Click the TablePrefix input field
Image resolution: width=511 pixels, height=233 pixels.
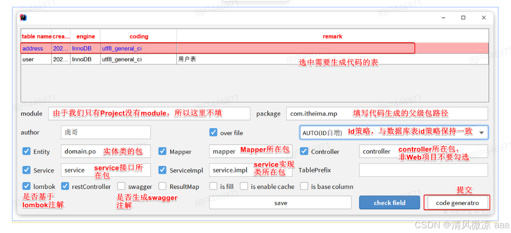[423, 170]
